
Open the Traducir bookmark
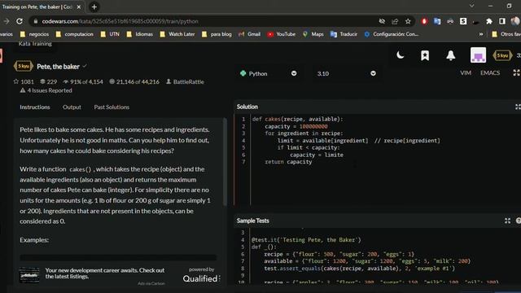[344, 34]
